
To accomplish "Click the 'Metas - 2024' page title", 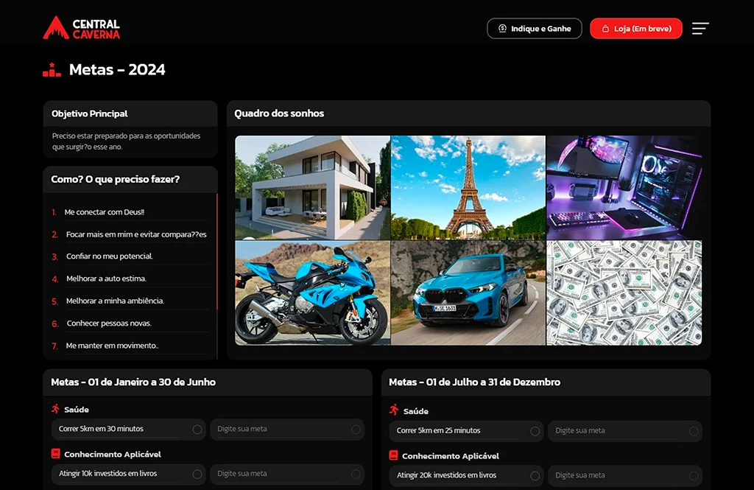I will (x=117, y=70).
